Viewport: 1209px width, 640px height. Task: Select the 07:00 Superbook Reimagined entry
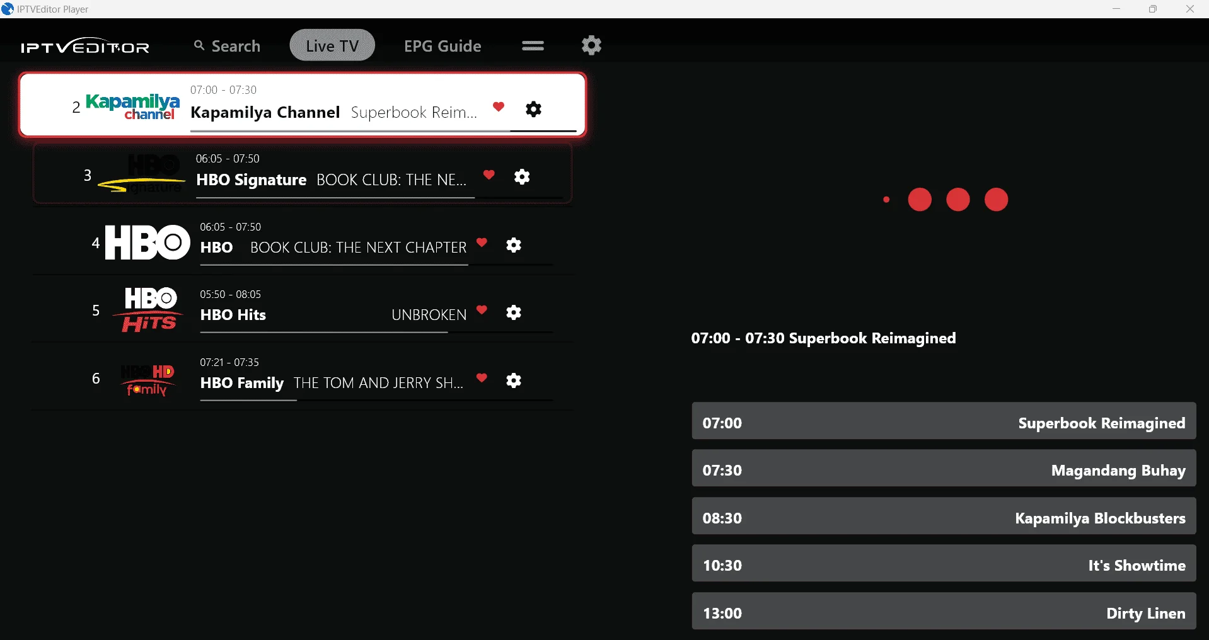click(944, 421)
